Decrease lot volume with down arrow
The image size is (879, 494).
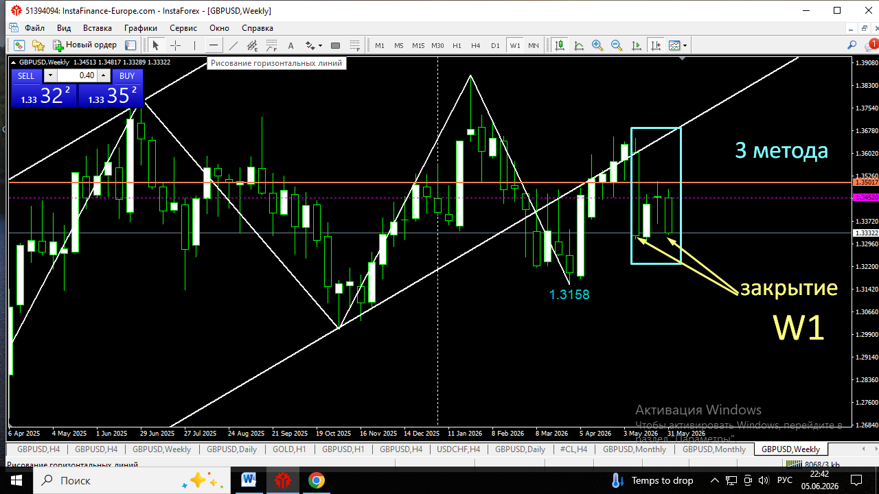click(49, 75)
